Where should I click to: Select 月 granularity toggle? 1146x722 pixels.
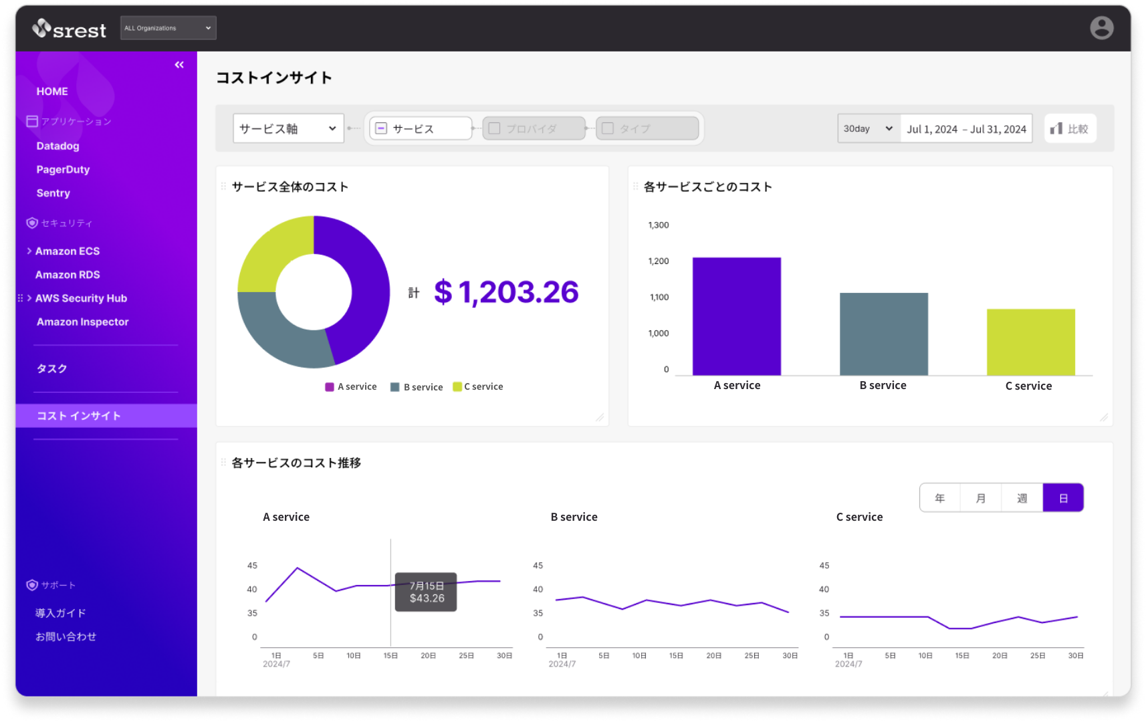pyautogui.click(x=981, y=498)
